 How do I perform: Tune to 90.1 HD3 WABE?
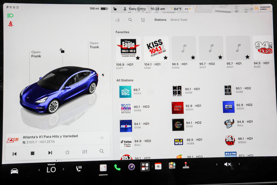click(135, 108)
